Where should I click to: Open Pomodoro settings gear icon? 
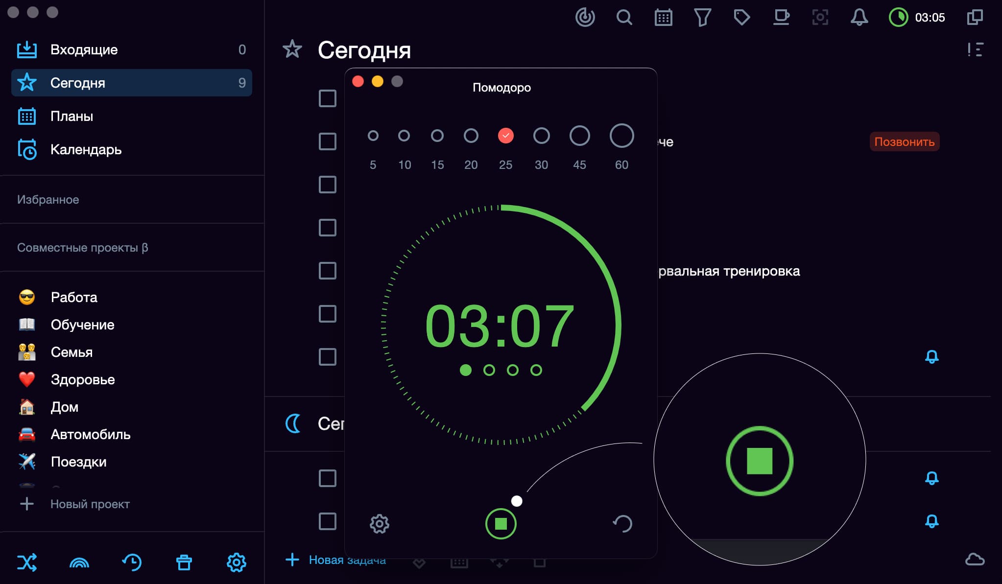pyautogui.click(x=380, y=524)
